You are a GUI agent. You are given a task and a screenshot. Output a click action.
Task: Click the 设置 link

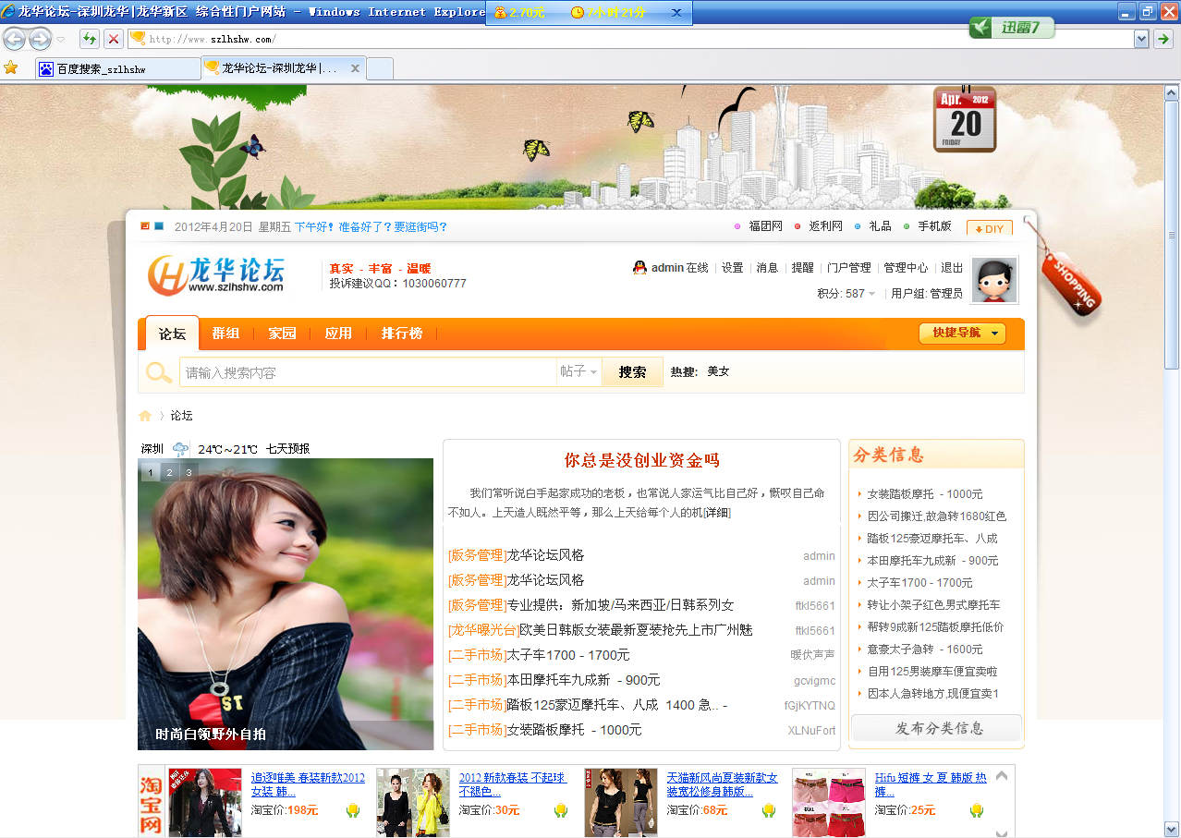click(x=733, y=268)
